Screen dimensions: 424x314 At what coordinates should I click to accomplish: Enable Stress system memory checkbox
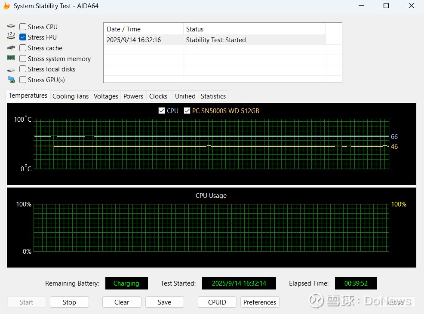[x=23, y=58]
